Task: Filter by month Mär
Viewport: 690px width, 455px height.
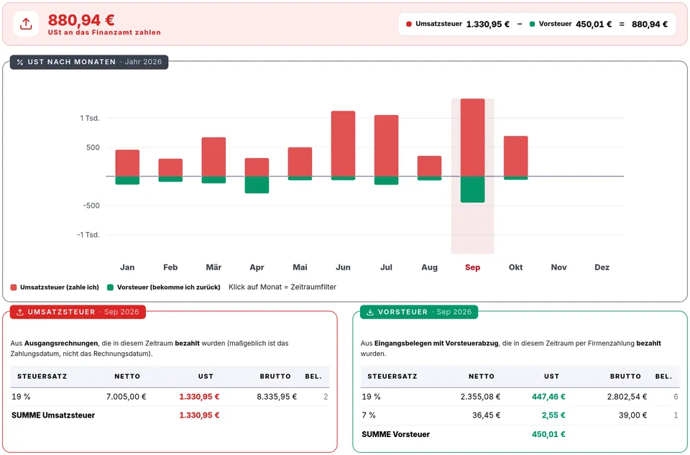Action: click(x=213, y=267)
